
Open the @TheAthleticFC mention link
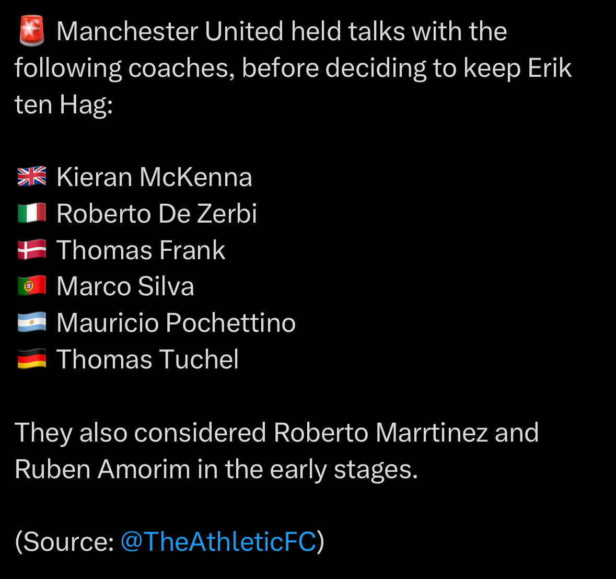(x=218, y=542)
